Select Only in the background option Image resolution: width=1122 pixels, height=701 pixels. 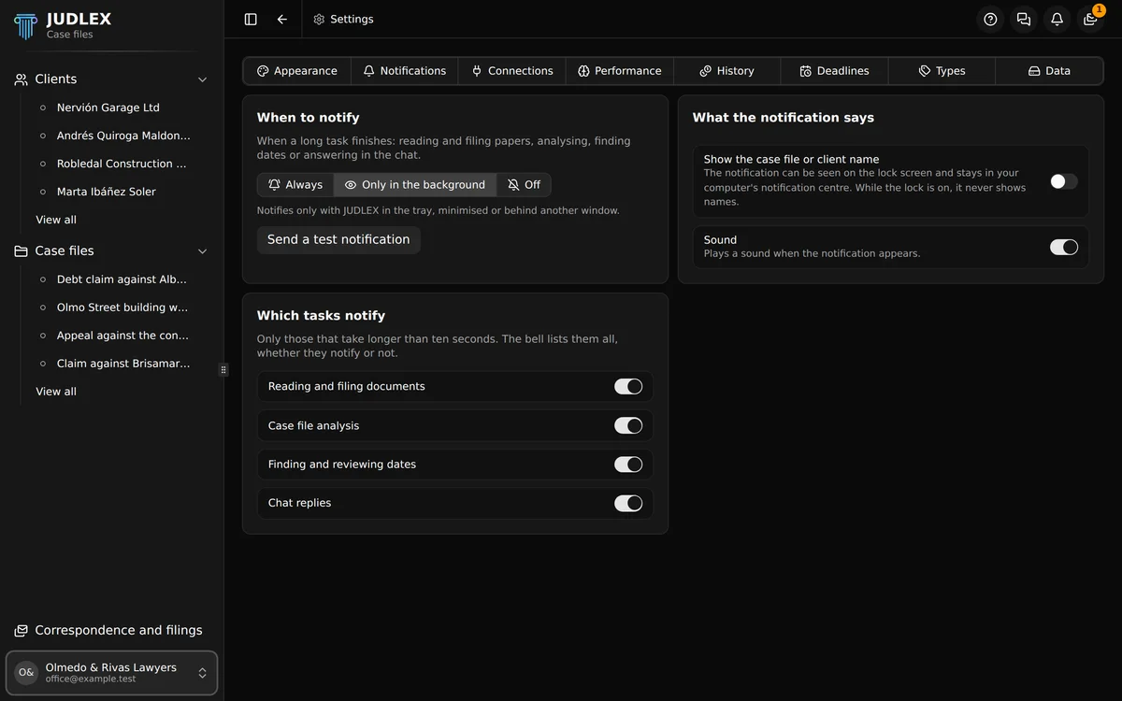pos(415,185)
